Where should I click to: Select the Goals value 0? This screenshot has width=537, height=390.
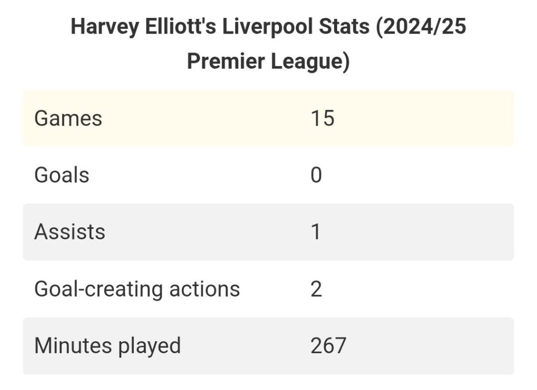(x=316, y=175)
